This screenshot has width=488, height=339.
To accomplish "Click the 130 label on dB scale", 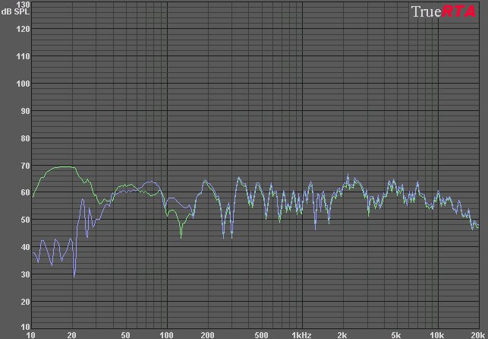I will click(x=23, y=5).
